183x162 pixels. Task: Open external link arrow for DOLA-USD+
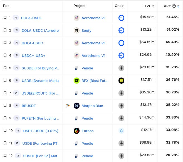(16, 18)
